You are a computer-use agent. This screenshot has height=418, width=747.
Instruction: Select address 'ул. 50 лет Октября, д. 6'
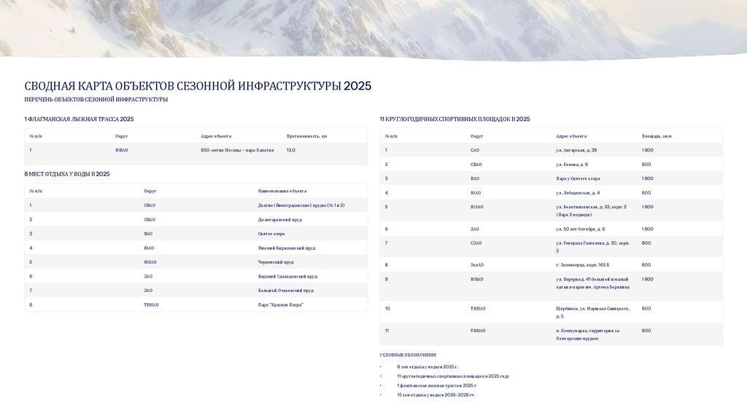[x=580, y=229]
